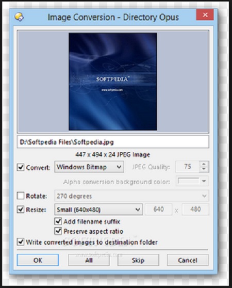
Task: Toggle Write converted images to destination folder
Action: pyautogui.click(x=21, y=242)
